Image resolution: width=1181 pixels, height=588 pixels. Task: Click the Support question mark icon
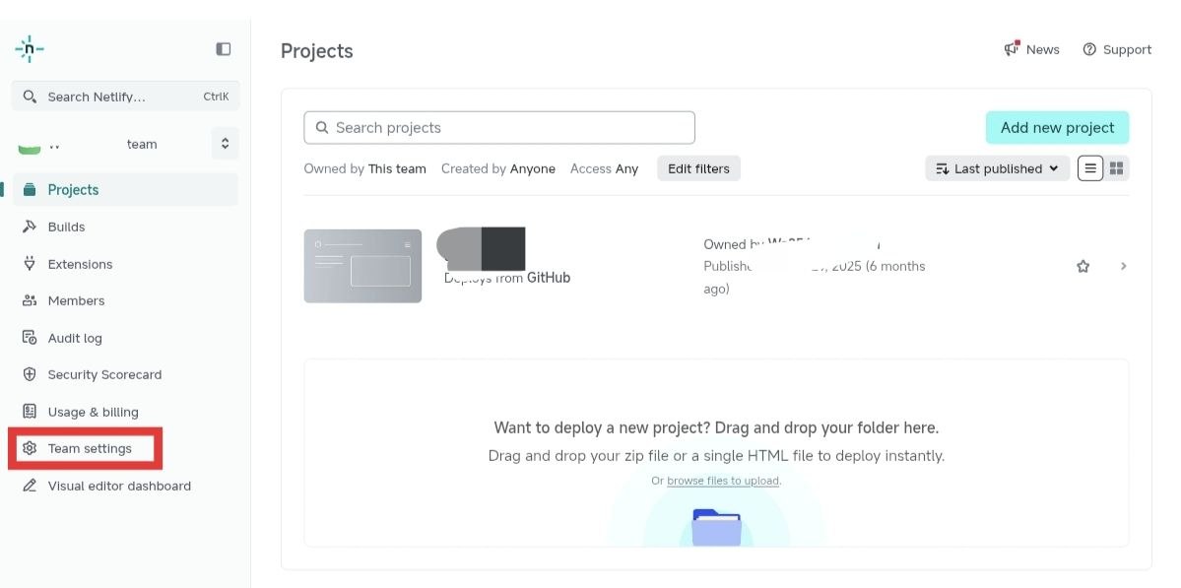click(1089, 49)
